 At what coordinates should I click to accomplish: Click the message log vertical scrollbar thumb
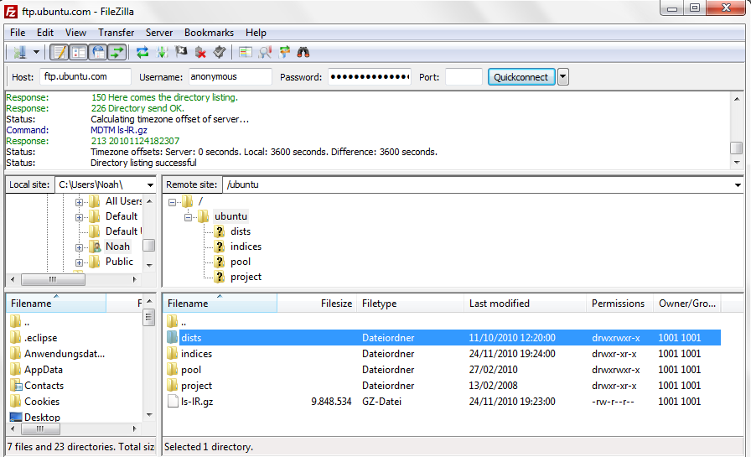pos(736,148)
